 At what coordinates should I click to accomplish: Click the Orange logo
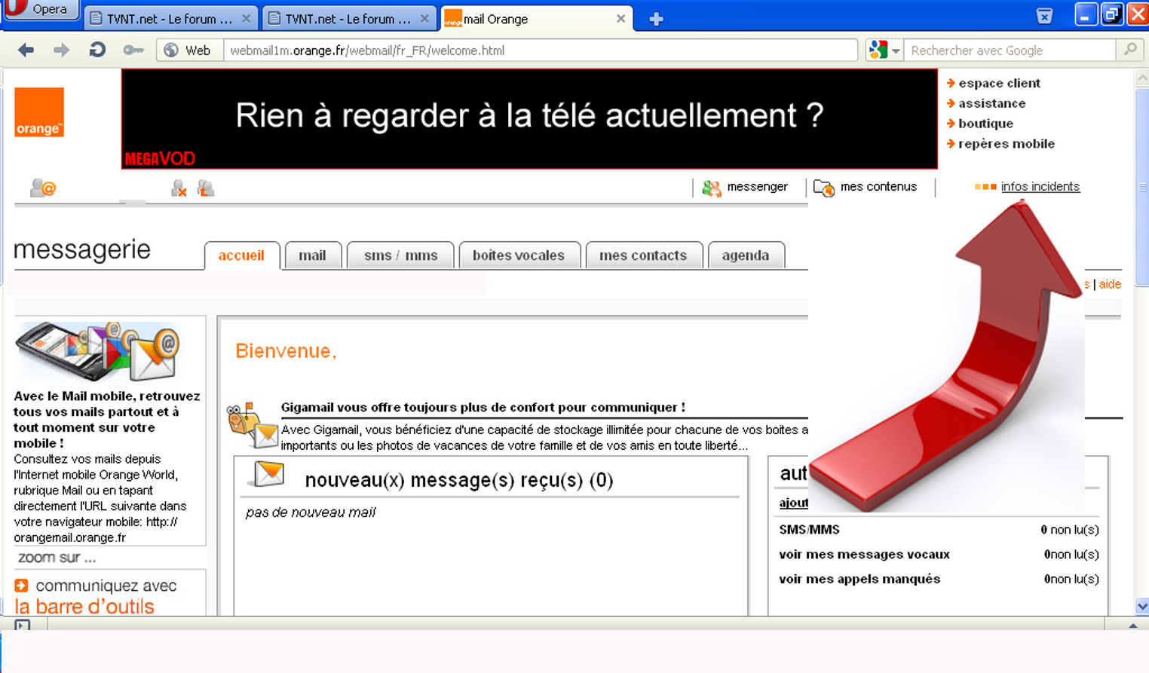[39, 112]
